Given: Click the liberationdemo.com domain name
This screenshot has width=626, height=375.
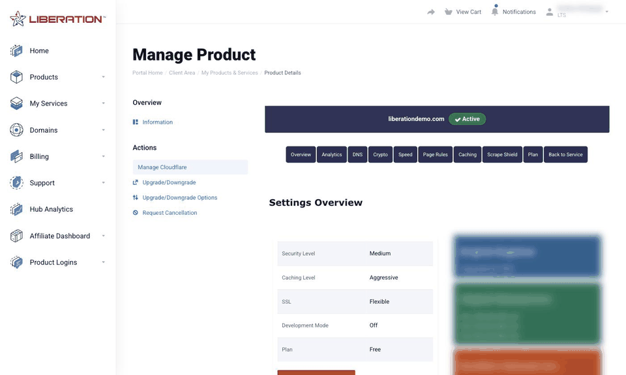Looking at the screenshot, I should (416, 118).
